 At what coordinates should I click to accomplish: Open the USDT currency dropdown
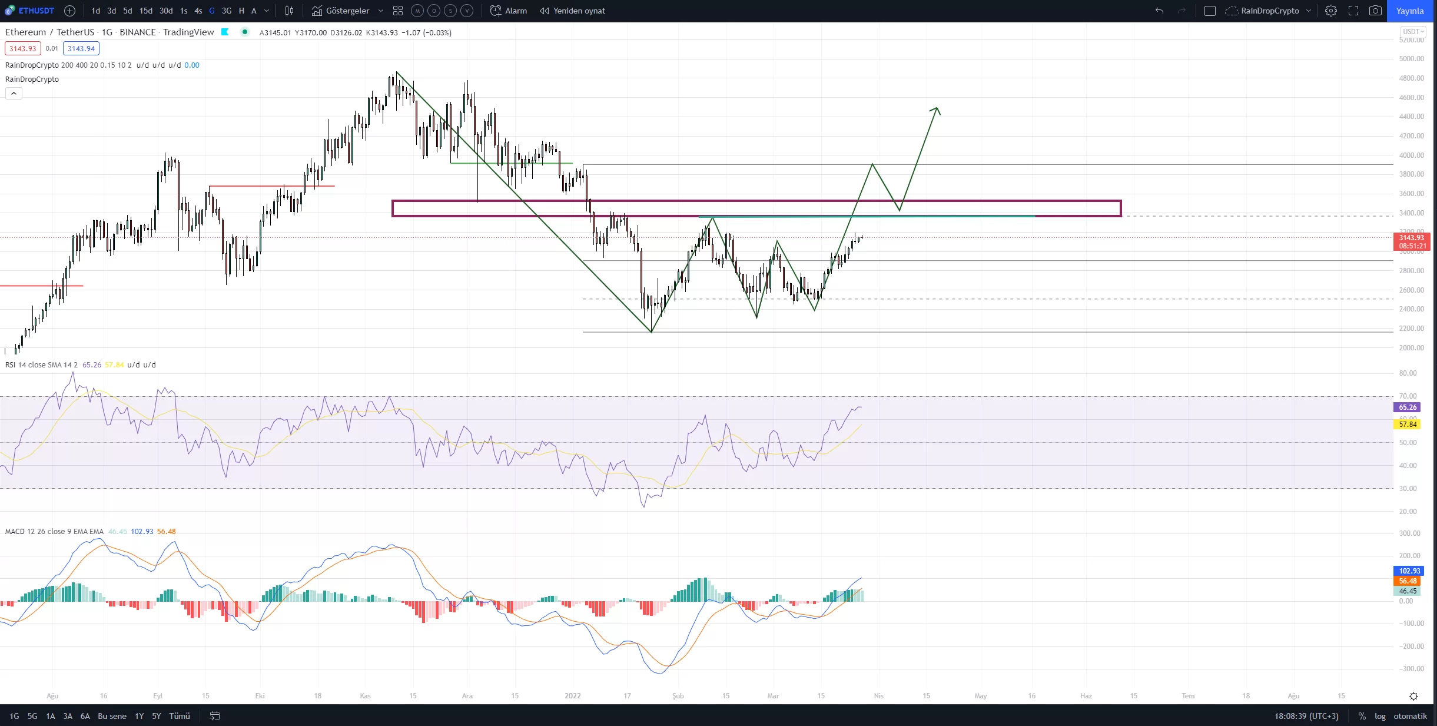(1413, 32)
